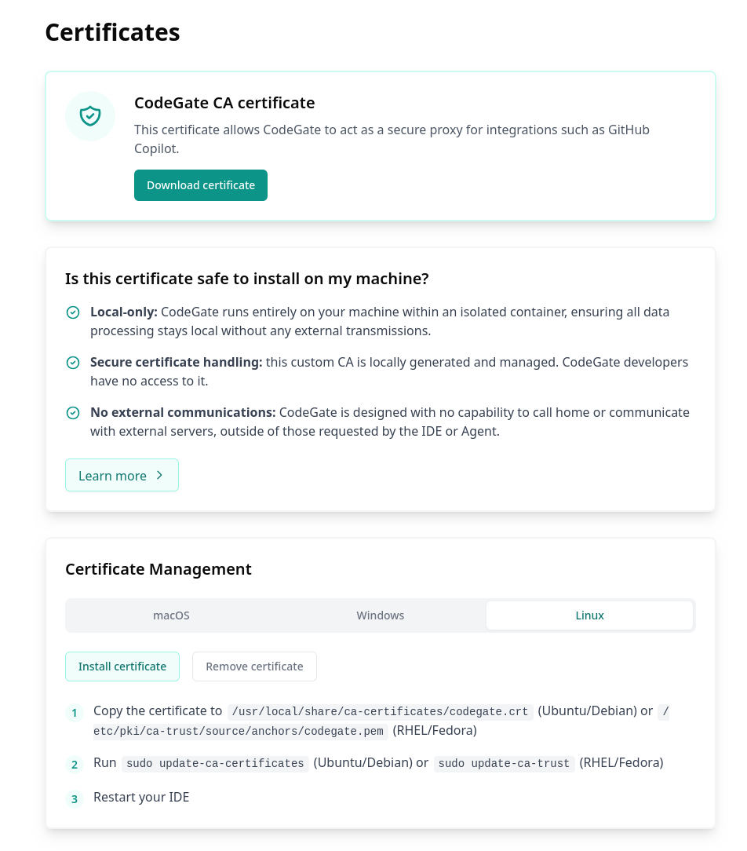Switch to the macOS tab
The width and height of the screenshot is (747, 851).
[x=171, y=615]
